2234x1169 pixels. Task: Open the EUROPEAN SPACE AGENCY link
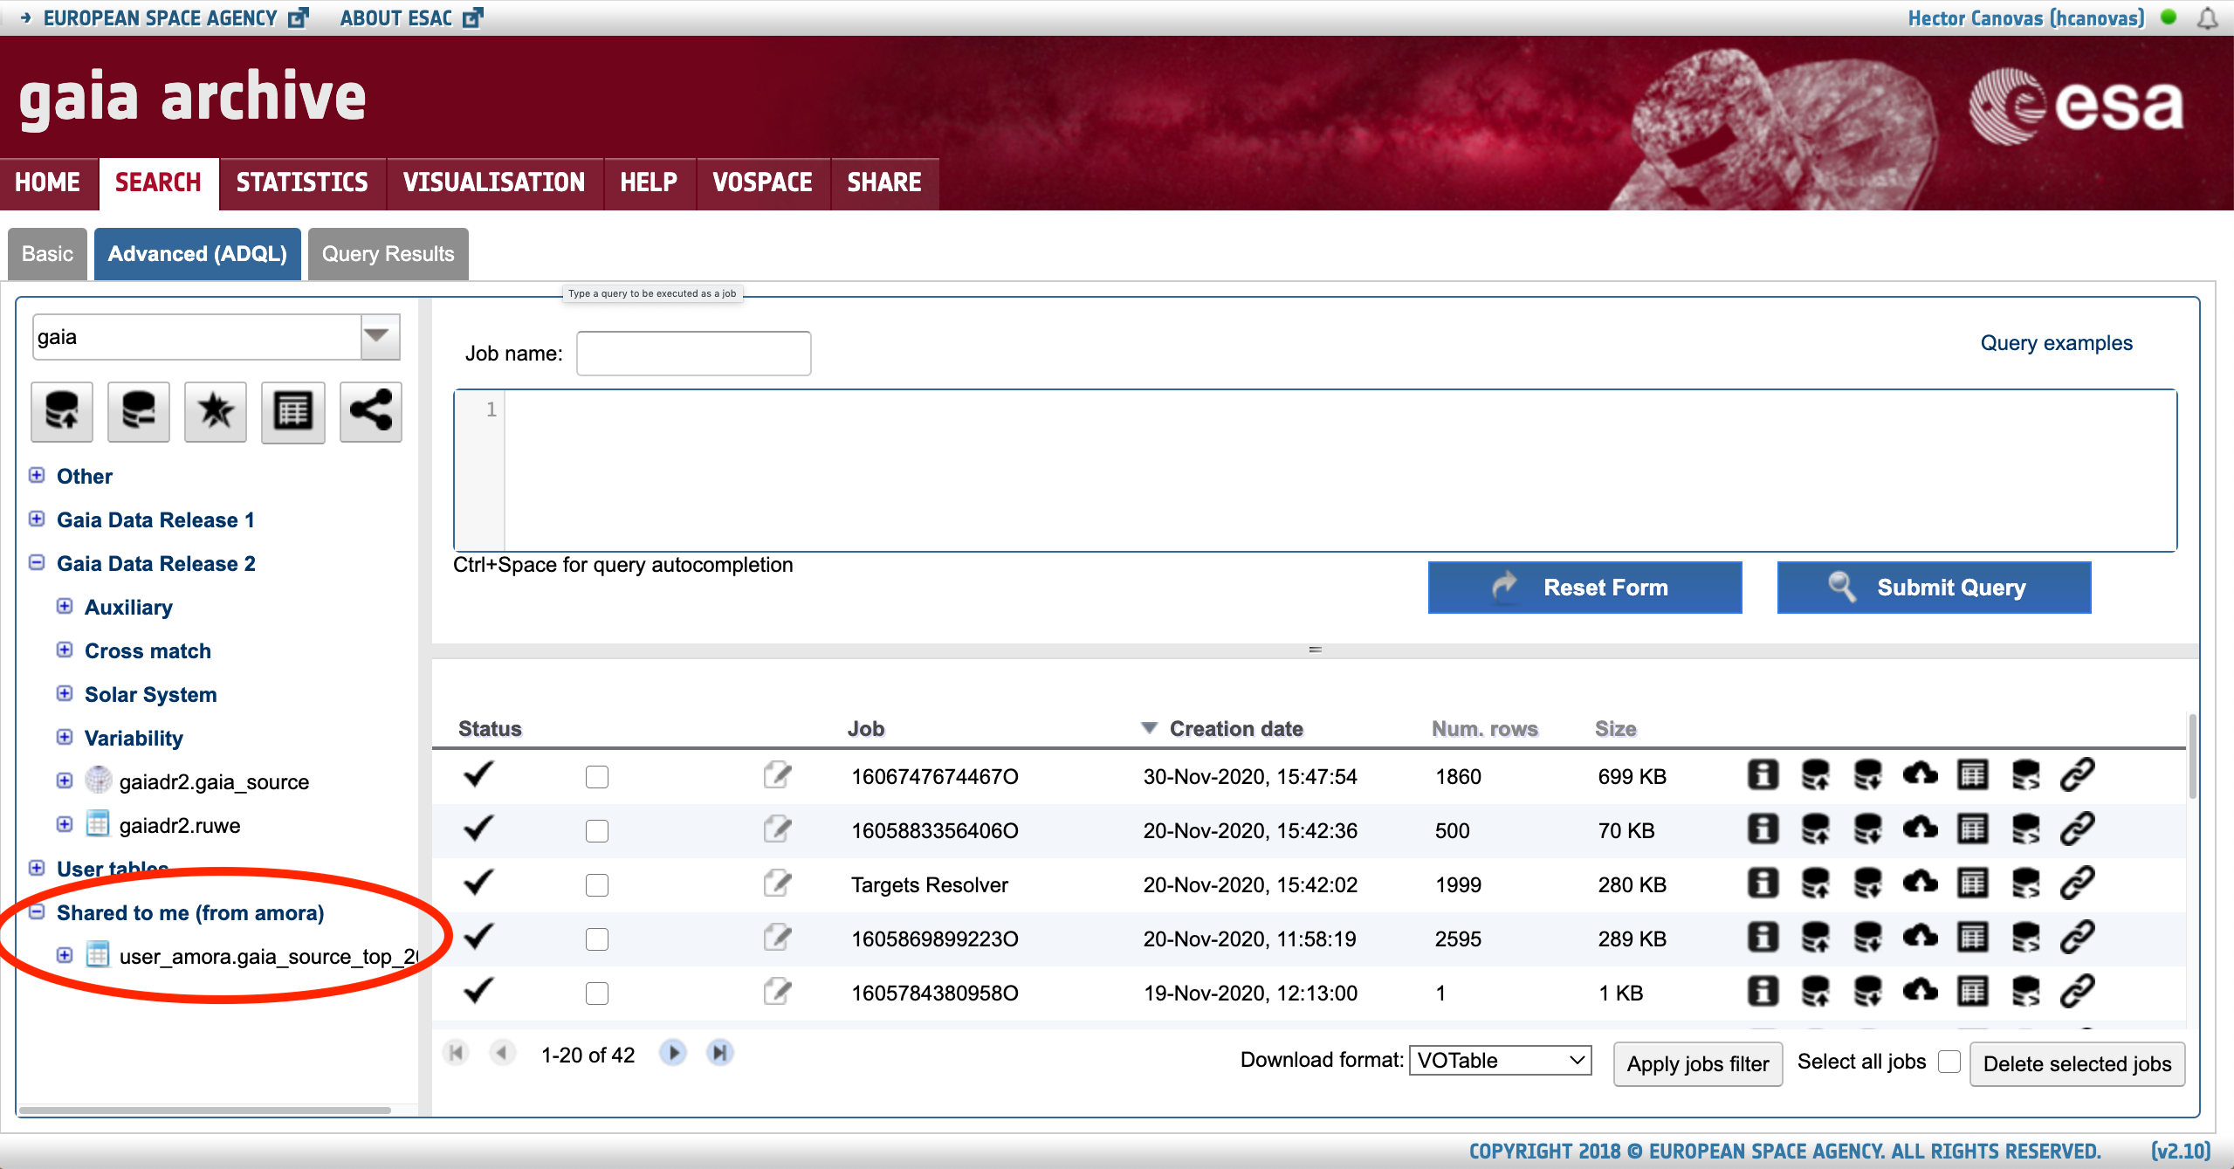point(175,18)
